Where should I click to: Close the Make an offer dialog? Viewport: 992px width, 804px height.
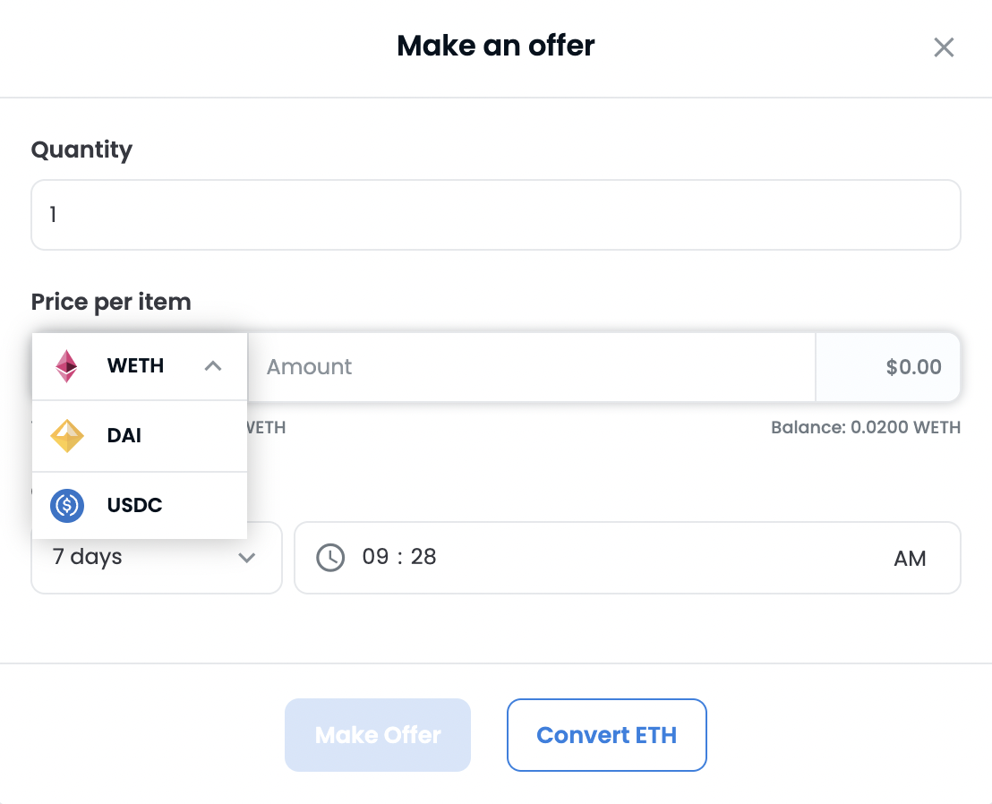(944, 47)
